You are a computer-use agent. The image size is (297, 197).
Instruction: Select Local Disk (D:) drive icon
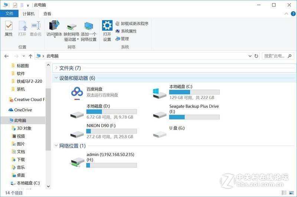coord(77,114)
